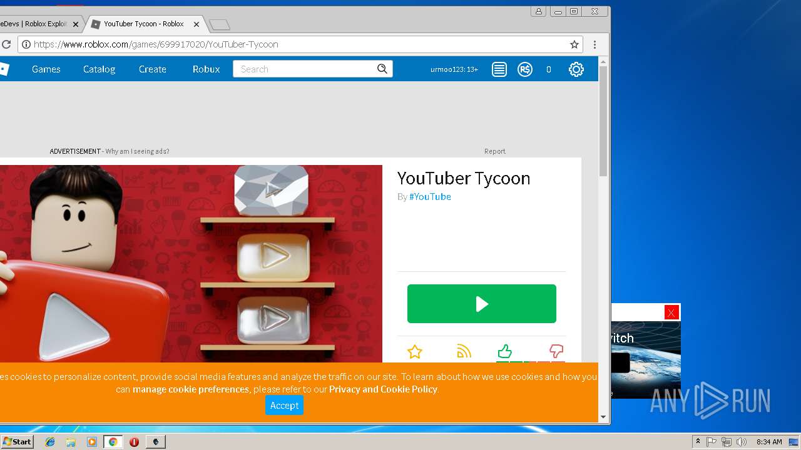Close the popup ad with red X
The image size is (801, 450).
[x=671, y=312]
